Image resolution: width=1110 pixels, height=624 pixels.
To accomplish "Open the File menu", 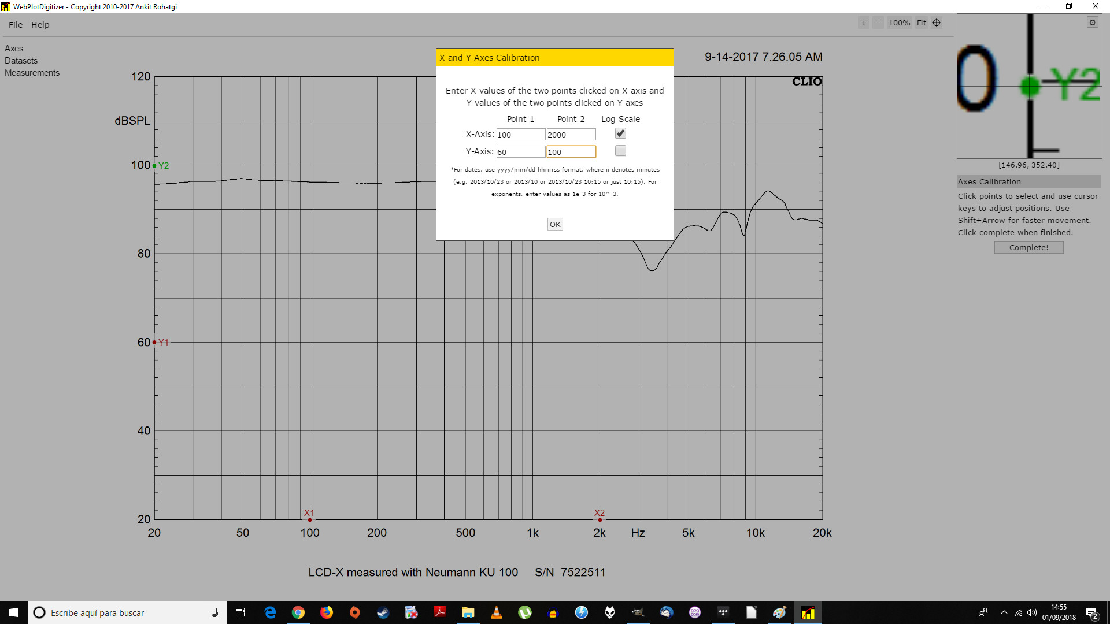I will coord(16,25).
